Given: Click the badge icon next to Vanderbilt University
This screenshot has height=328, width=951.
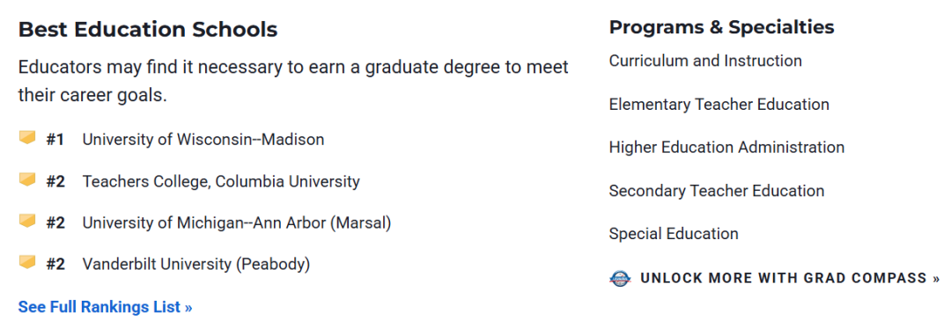Looking at the screenshot, I should (x=27, y=263).
